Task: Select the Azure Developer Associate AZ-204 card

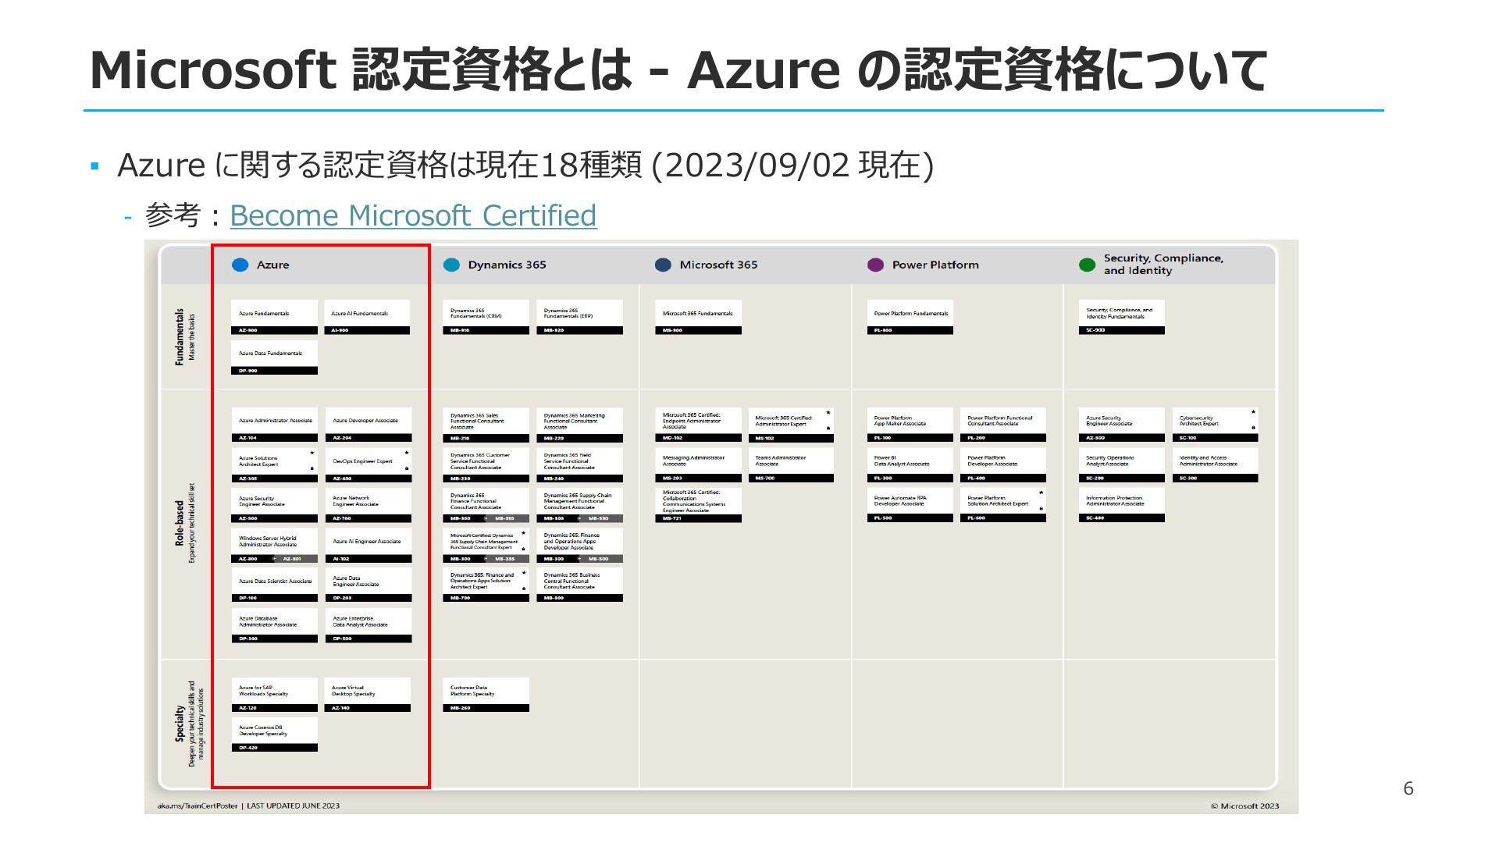Action: pyautogui.click(x=369, y=425)
